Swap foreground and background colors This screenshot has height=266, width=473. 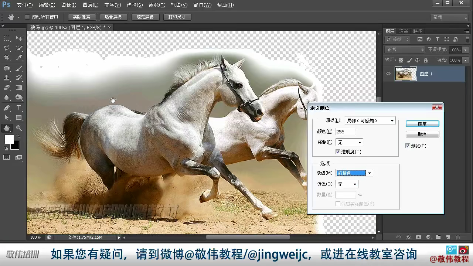click(18, 136)
